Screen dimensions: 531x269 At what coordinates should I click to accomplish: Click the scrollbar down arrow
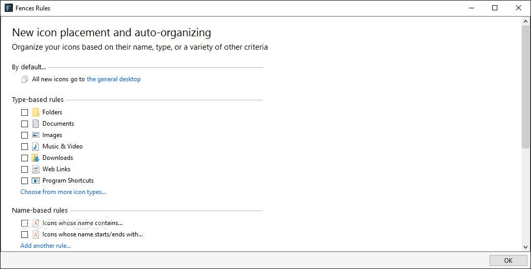526,247
